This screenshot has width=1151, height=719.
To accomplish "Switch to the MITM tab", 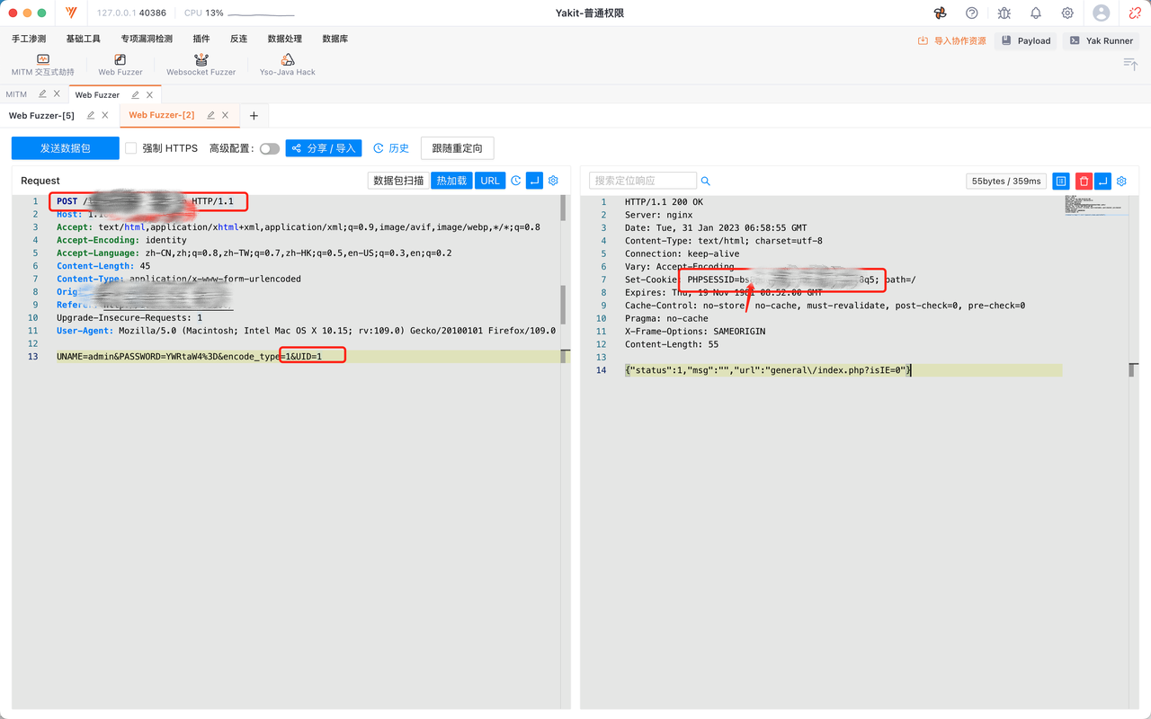I will 16,94.
